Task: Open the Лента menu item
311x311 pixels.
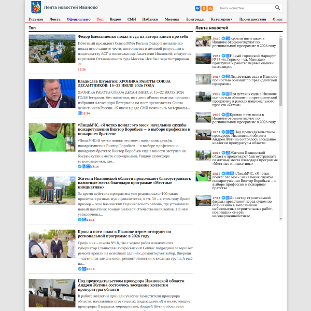Action: point(55,19)
